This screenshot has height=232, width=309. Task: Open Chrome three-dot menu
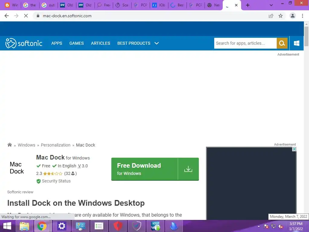pyautogui.click(x=302, y=16)
